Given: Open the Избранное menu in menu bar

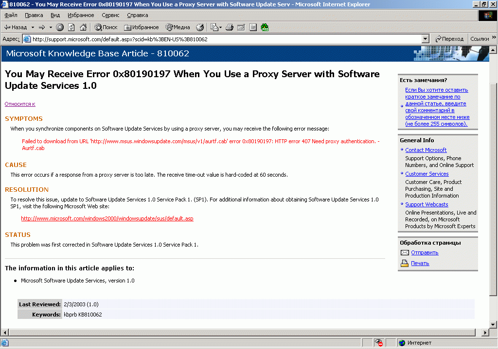Looking at the screenshot, I should click(81, 15).
